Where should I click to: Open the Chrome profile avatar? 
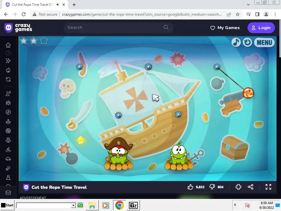(266, 14)
